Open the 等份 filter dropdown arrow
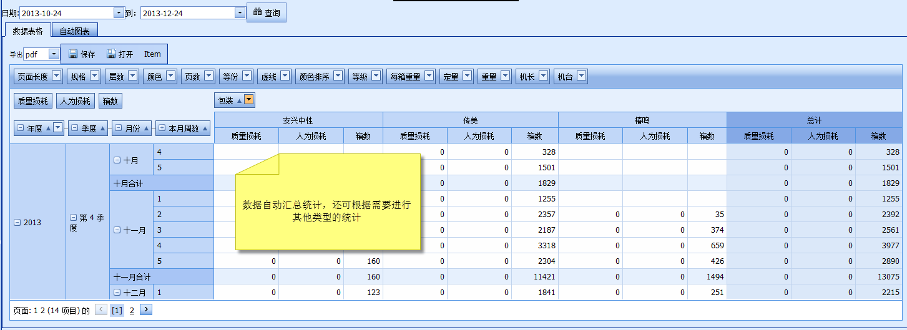 pos(247,76)
